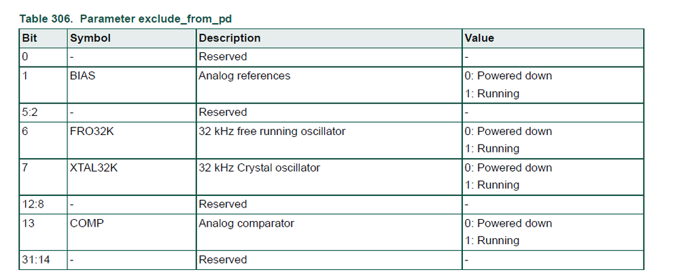The width and height of the screenshot is (679, 274).
Task: Select the XTAL32K symbol cell
Action: (x=94, y=168)
